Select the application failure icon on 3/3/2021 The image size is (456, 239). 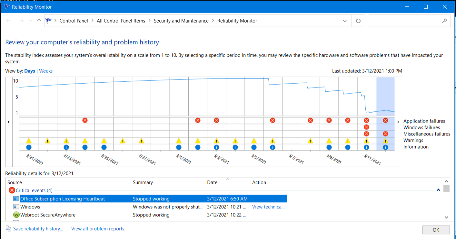216,120
